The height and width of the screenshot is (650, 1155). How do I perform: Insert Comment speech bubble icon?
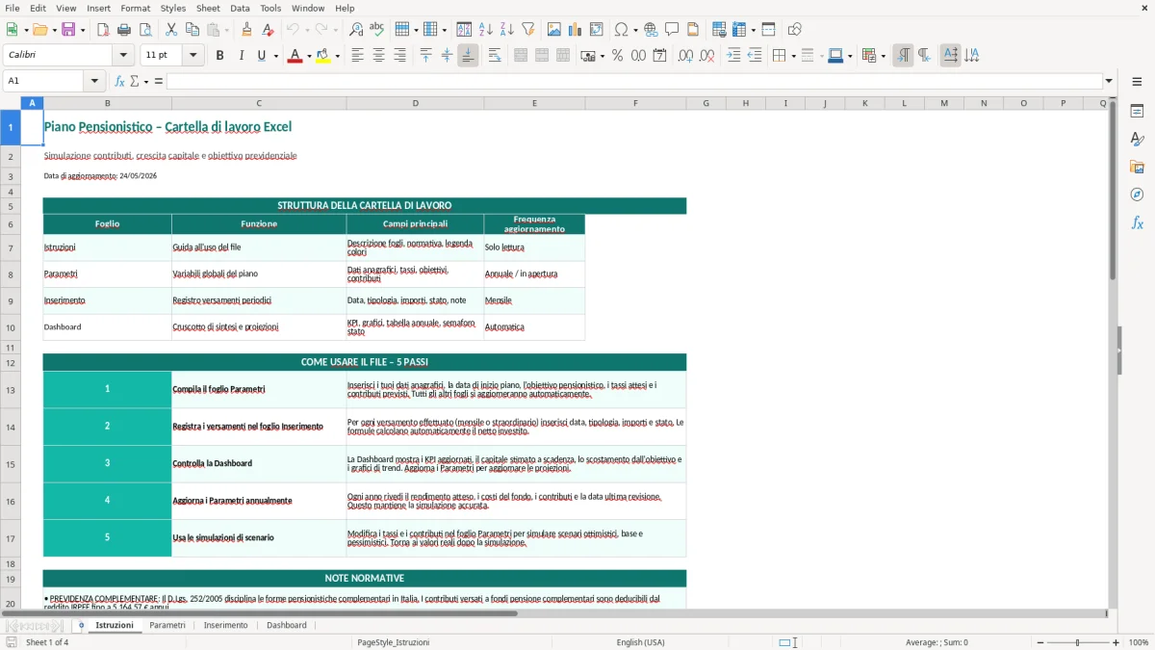pyautogui.click(x=672, y=30)
